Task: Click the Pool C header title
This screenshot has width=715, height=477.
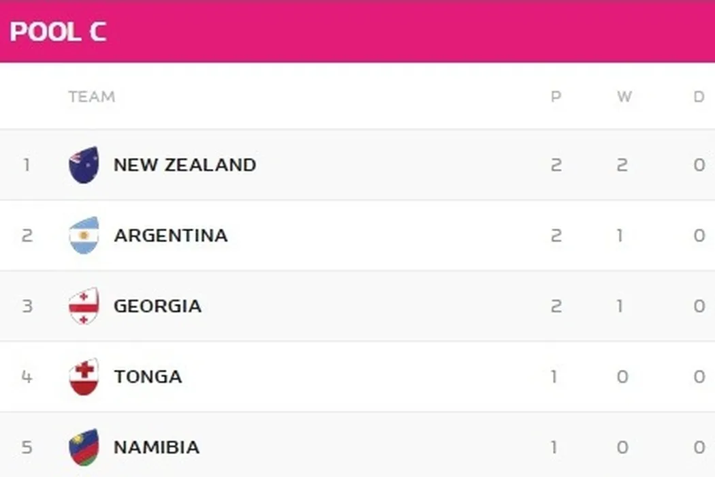Action: 58,32
